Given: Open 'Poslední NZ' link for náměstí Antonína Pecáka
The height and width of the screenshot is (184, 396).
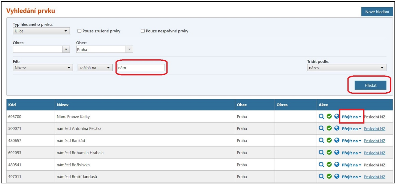Looking at the screenshot, I should [374, 129].
